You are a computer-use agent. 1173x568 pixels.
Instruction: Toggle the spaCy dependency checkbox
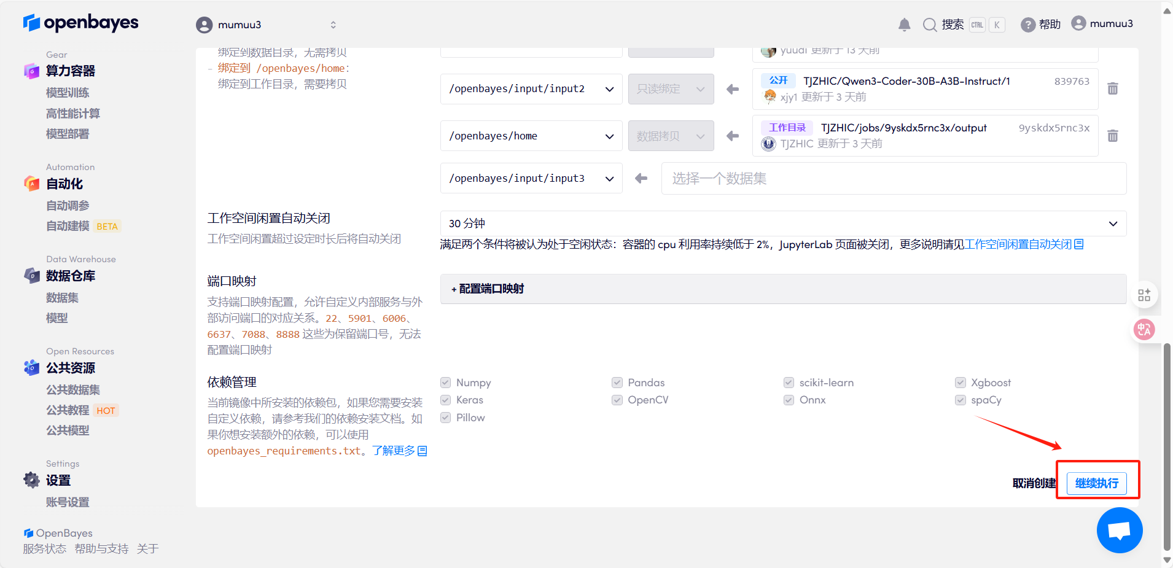(960, 400)
